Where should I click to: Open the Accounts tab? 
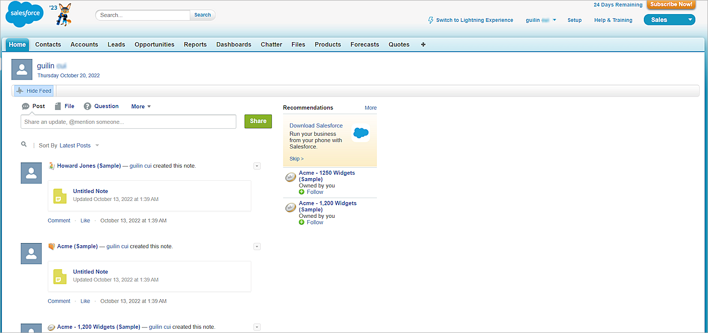(84, 44)
